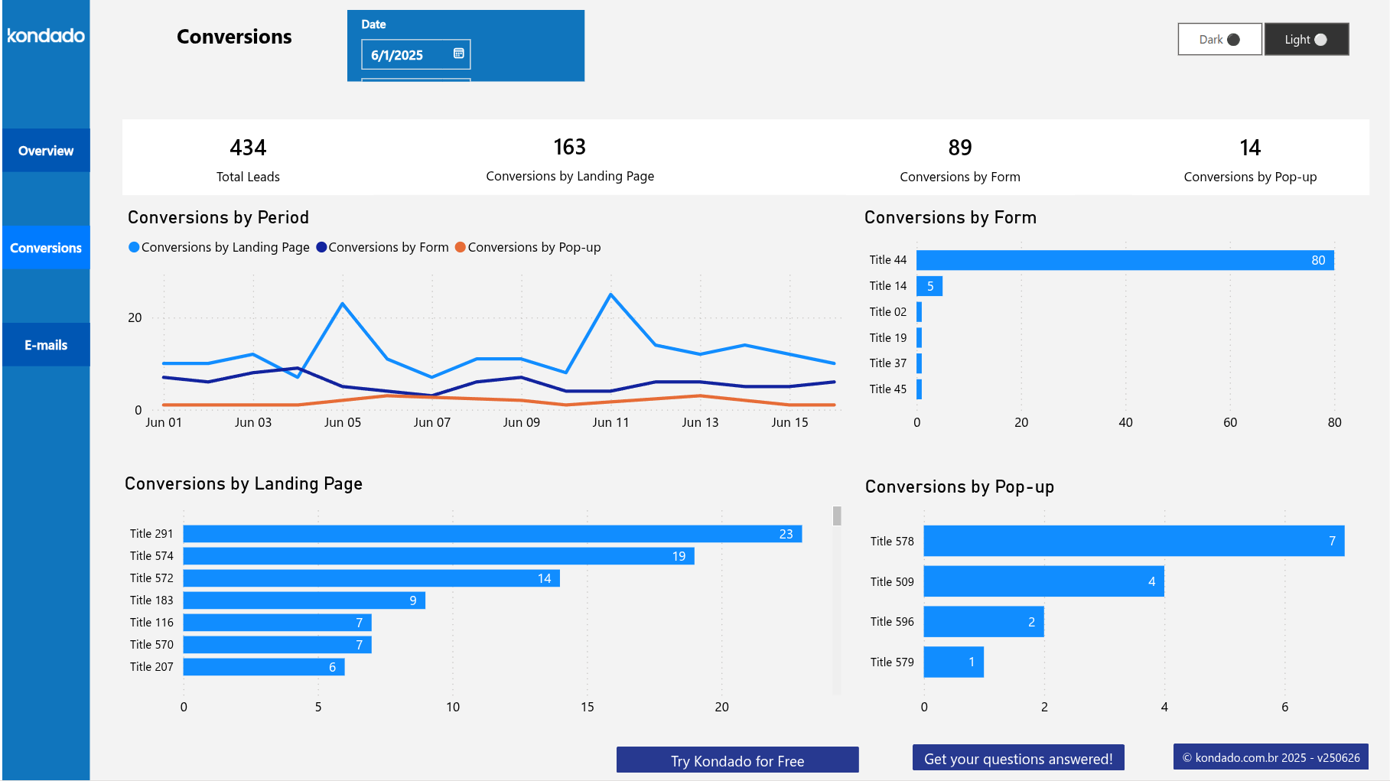Open the Overview section in the sidebar

click(46, 150)
